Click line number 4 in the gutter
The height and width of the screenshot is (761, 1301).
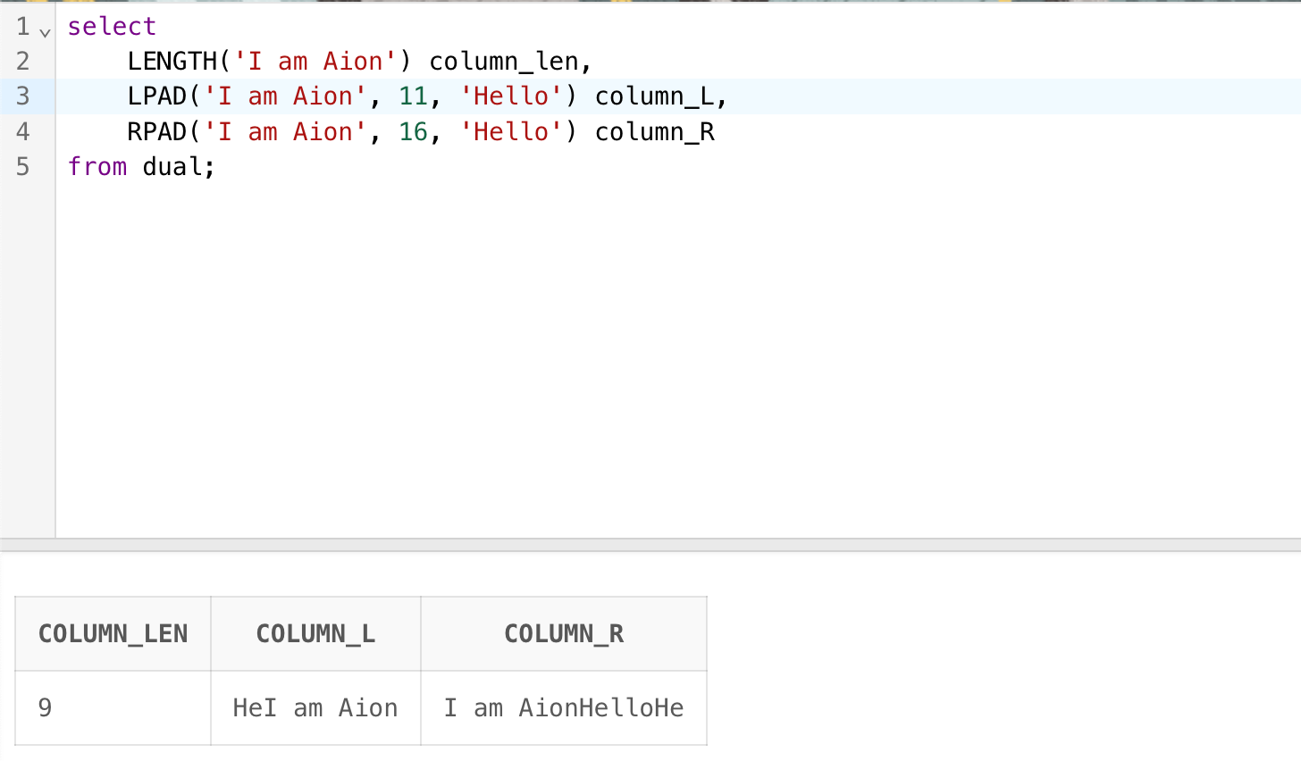(x=23, y=131)
